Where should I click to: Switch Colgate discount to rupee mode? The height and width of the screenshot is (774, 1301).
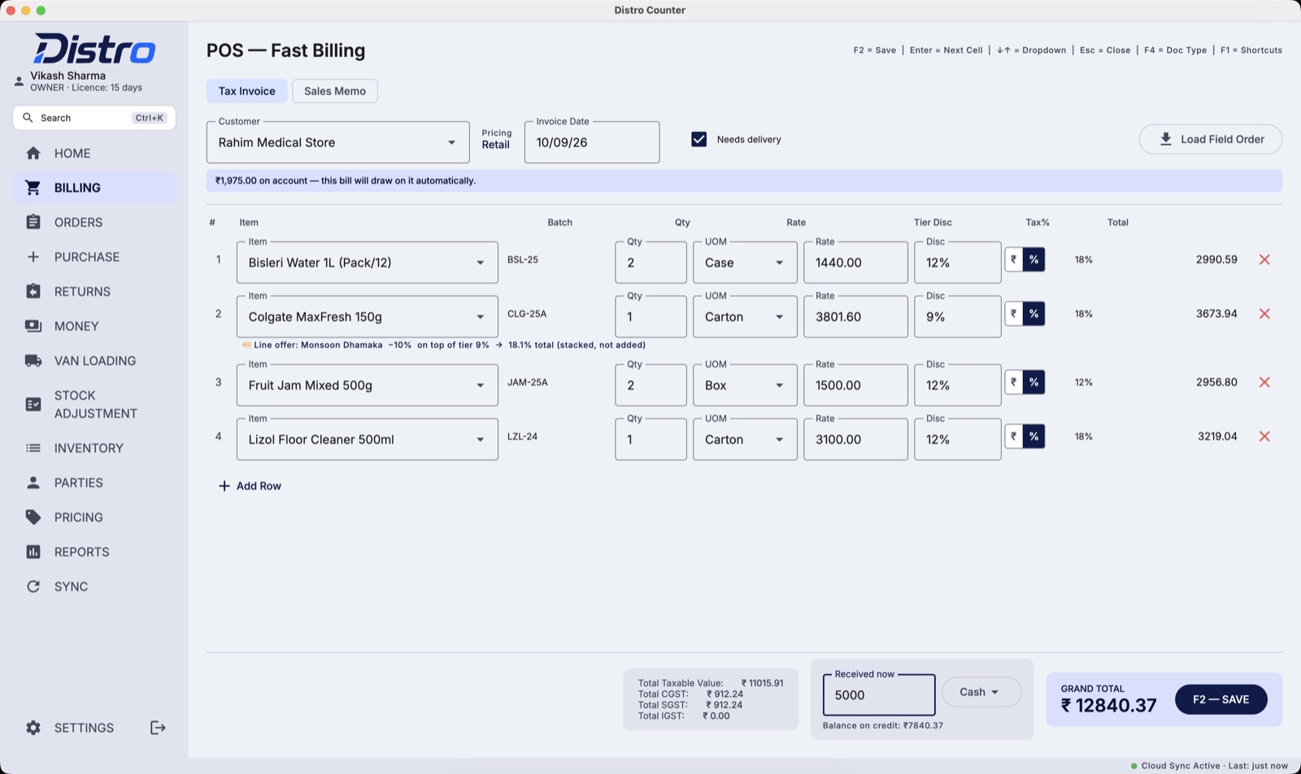coord(1014,314)
